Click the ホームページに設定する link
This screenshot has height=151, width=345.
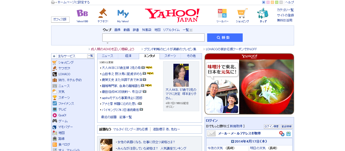click(x=74, y=2)
